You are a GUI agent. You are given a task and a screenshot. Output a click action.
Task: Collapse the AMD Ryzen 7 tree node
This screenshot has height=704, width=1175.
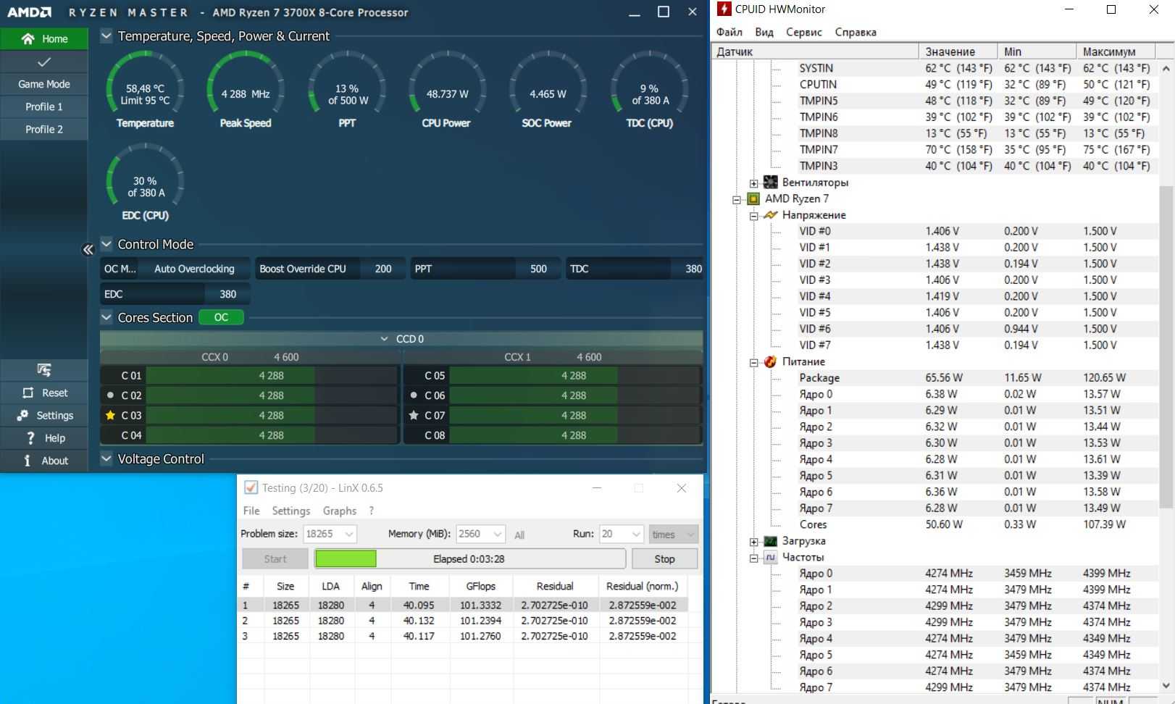(x=737, y=199)
